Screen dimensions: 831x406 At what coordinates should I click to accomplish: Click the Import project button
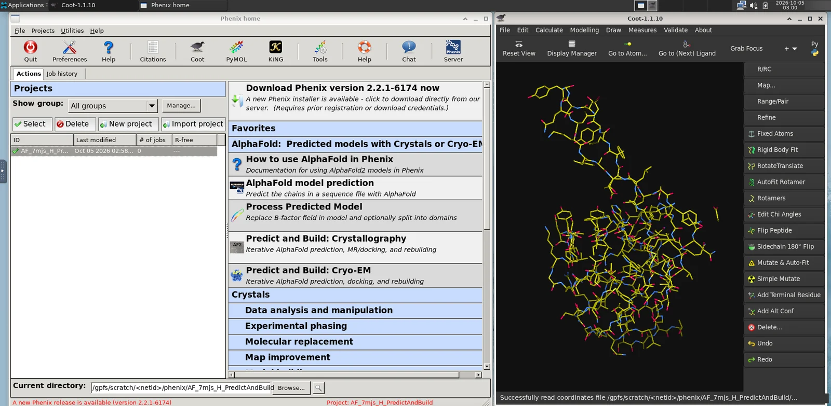click(x=193, y=124)
